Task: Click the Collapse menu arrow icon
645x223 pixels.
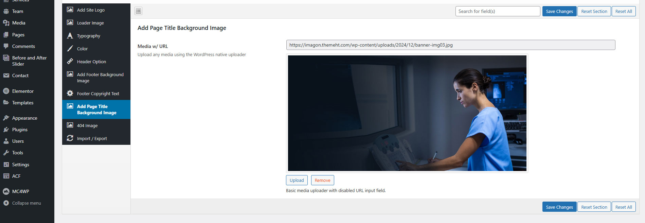Action: pos(6,203)
